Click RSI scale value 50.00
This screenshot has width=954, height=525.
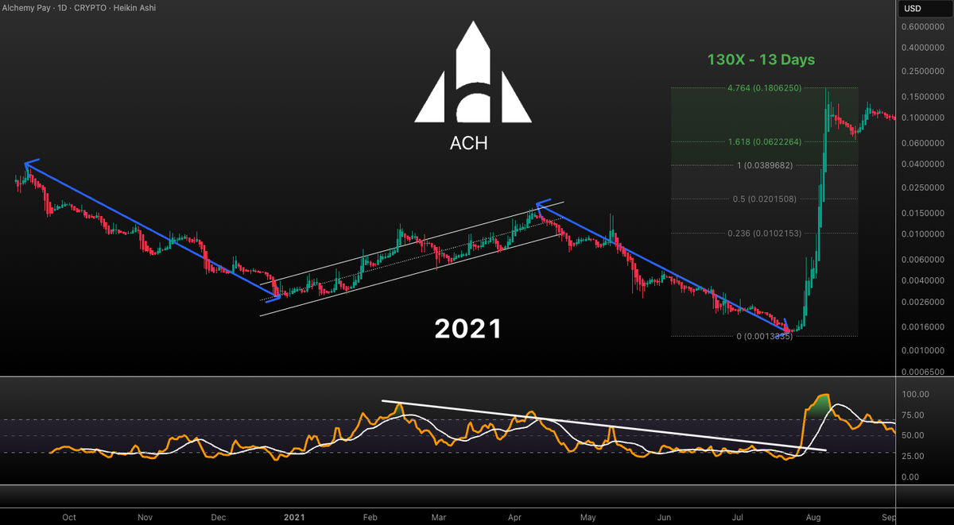[x=913, y=436]
